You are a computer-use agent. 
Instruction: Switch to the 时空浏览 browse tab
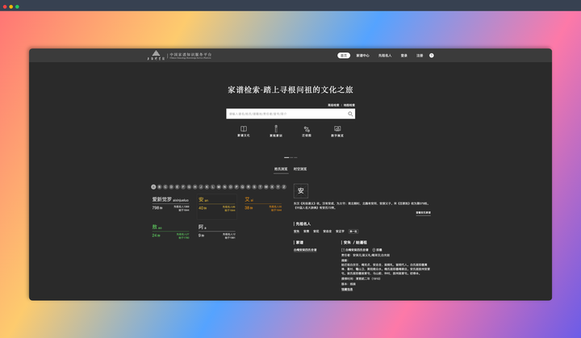click(300, 169)
